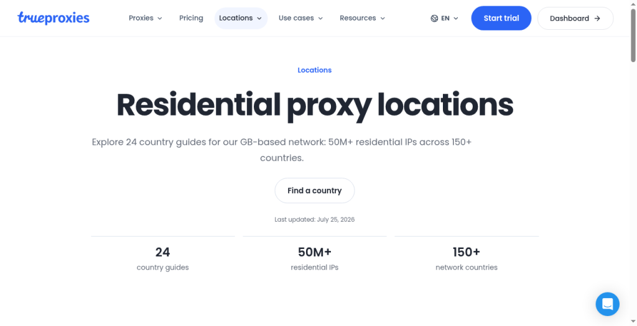Expand the Resources chevron
Viewport: 637px width, 326px height.
(x=383, y=18)
